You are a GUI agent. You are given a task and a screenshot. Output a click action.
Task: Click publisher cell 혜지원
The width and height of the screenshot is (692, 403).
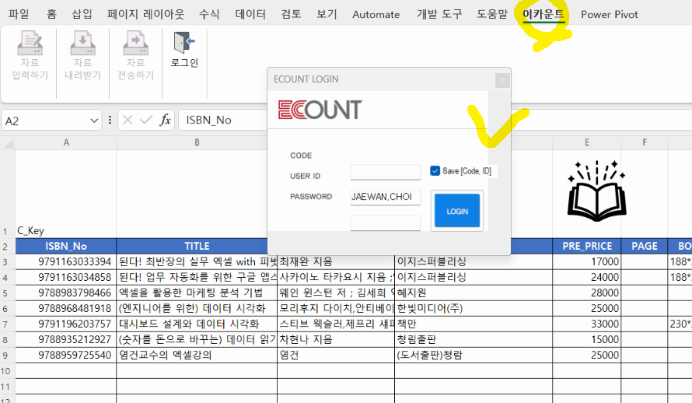click(474, 293)
